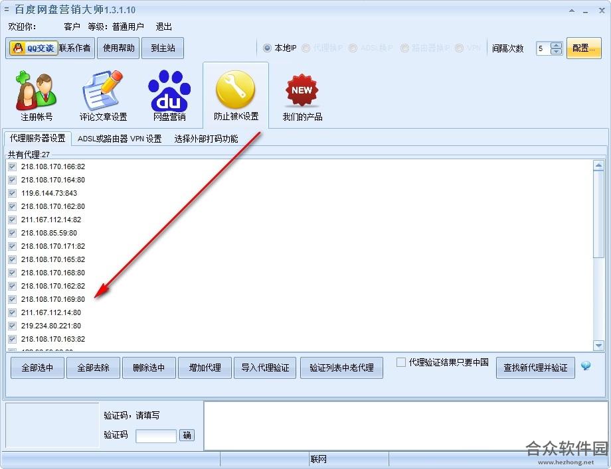Click the proxy list scrollbar thumb
The image size is (611, 469).
tap(598, 214)
